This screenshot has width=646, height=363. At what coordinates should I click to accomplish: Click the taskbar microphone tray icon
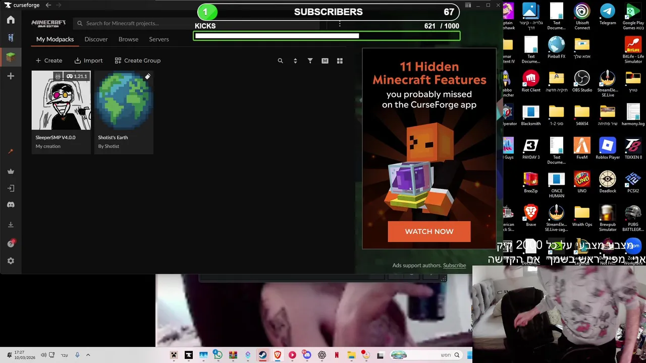tap(77, 355)
